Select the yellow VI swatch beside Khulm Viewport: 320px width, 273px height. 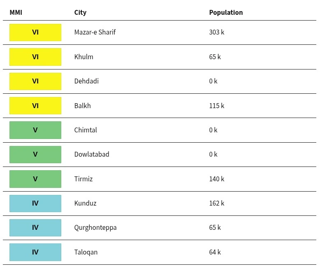point(35,57)
